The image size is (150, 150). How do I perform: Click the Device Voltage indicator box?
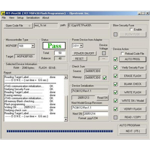coord(104,53)
